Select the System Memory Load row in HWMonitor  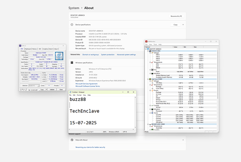(x=181, y=75)
